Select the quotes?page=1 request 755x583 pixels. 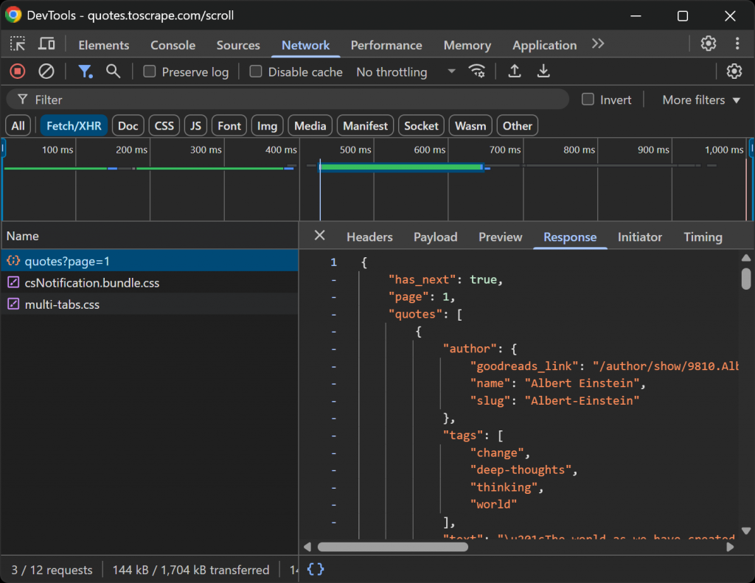(66, 259)
